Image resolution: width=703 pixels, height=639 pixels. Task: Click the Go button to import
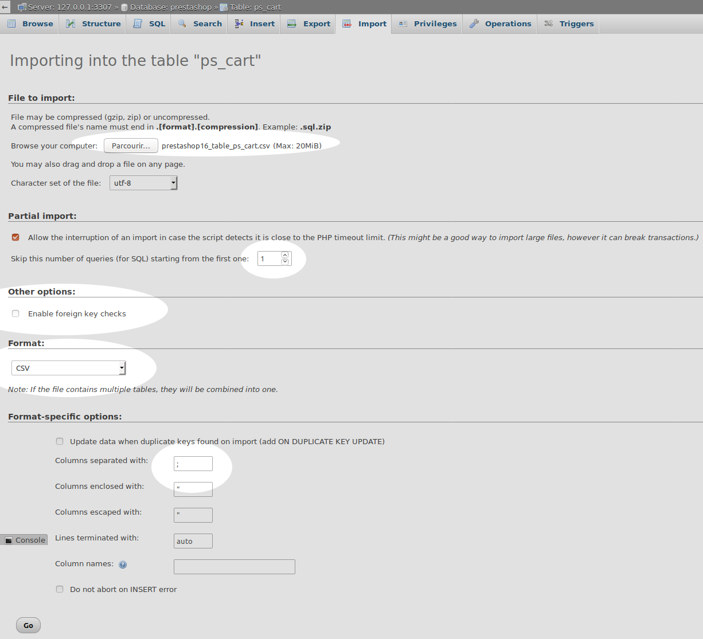coord(28,625)
